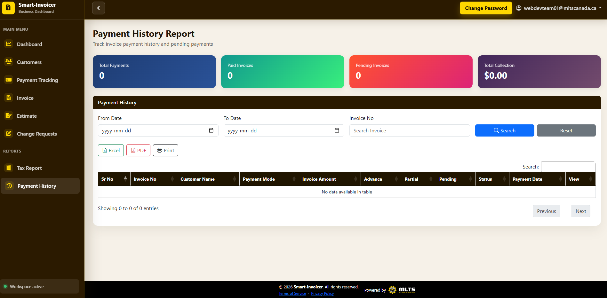Click 'Showing 0 to 0 of 0 entries'
Viewport: 607px width, 298px height.
(128, 208)
